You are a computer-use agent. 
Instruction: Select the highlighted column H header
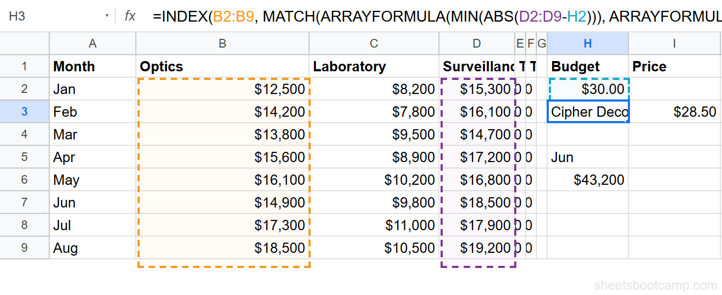(x=588, y=44)
